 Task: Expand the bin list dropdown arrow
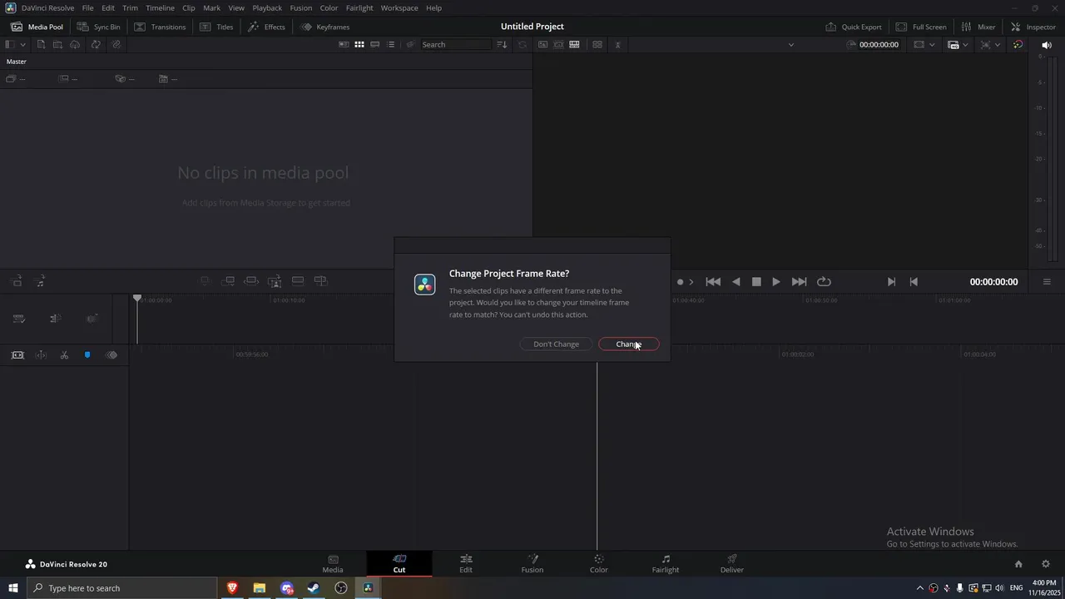[22, 44]
